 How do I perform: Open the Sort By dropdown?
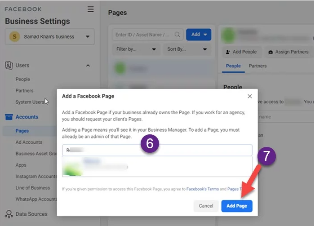pyautogui.click(x=187, y=49)
